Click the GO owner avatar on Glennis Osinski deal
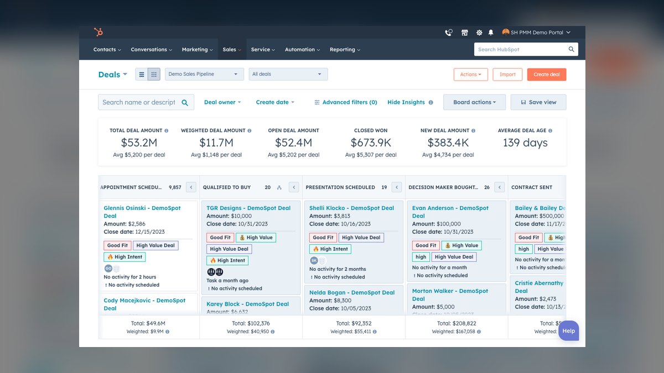664x373 pixels. tap(108, 268)
